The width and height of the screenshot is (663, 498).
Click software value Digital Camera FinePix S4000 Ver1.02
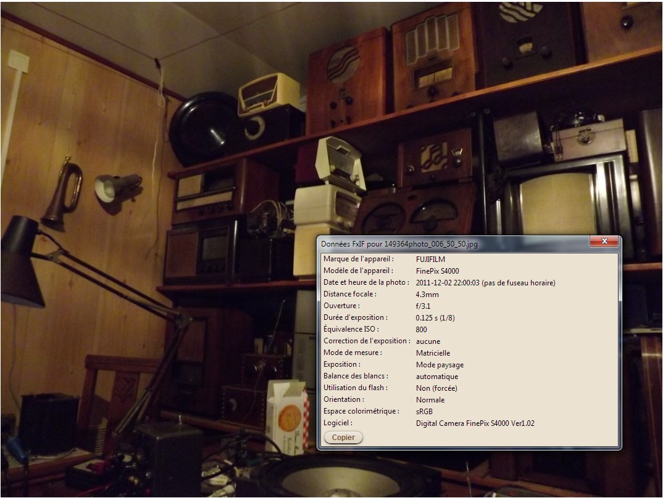475,423
